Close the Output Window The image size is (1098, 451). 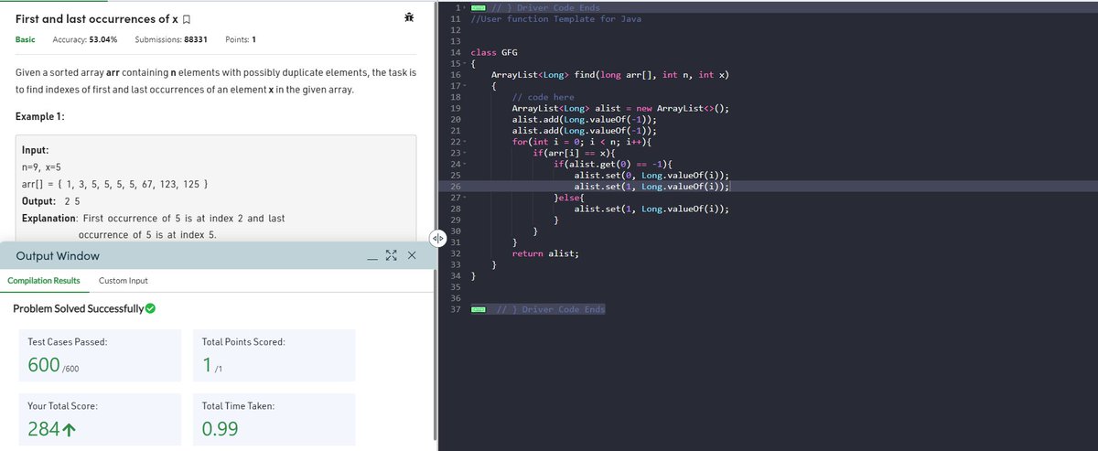[411, 257]
